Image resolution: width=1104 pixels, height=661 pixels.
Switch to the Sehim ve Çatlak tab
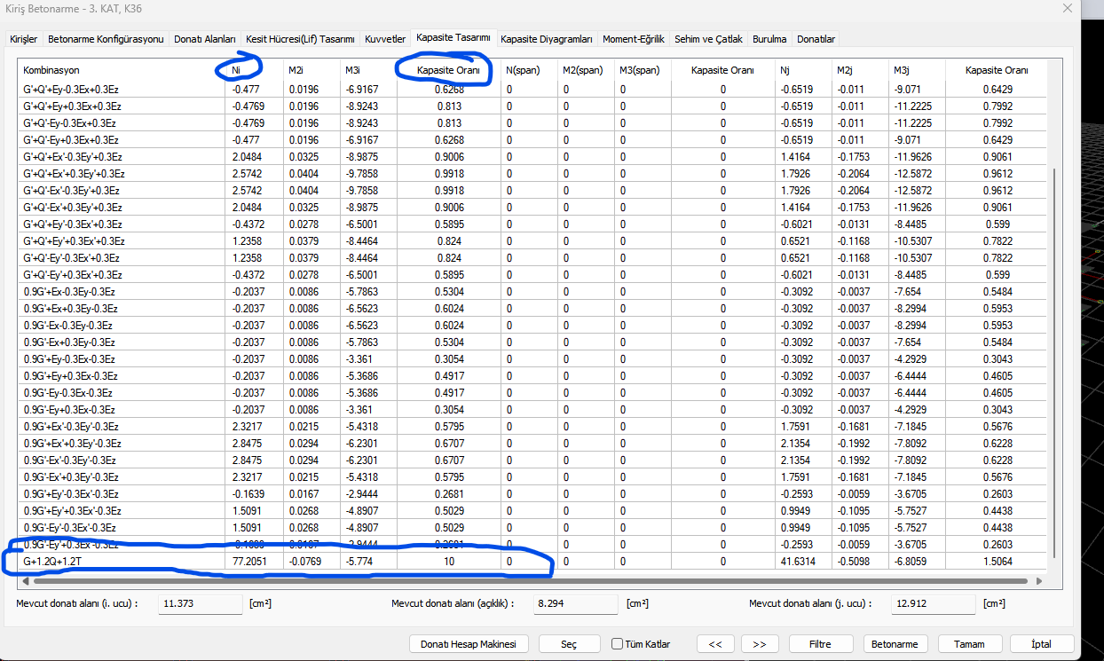click(708, 39)
